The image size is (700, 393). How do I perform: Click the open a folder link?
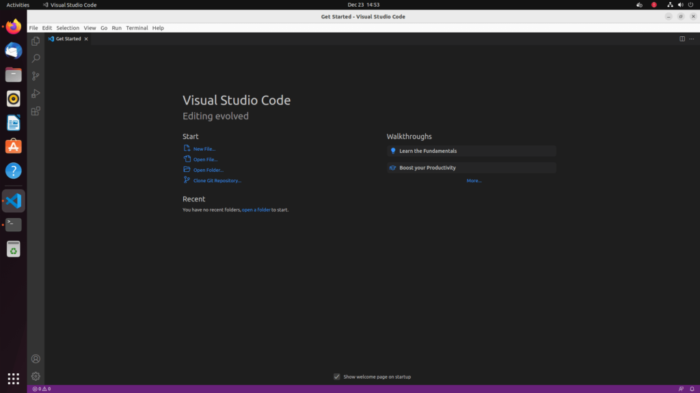(256, 209)
